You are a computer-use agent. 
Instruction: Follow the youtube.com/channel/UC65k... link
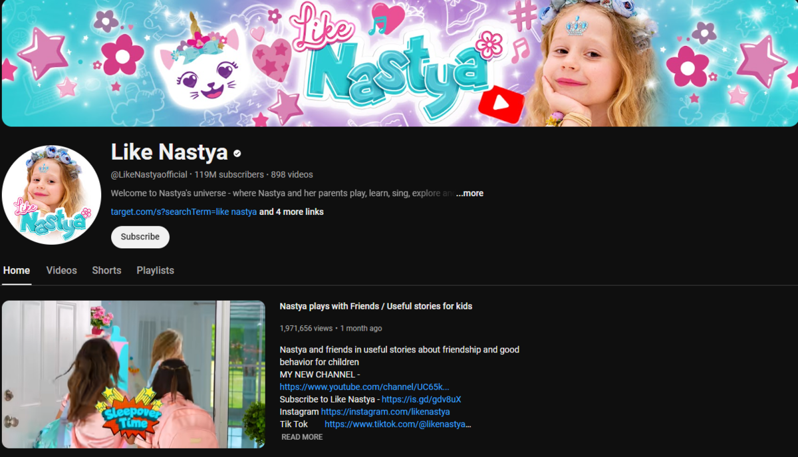[364, 387]
